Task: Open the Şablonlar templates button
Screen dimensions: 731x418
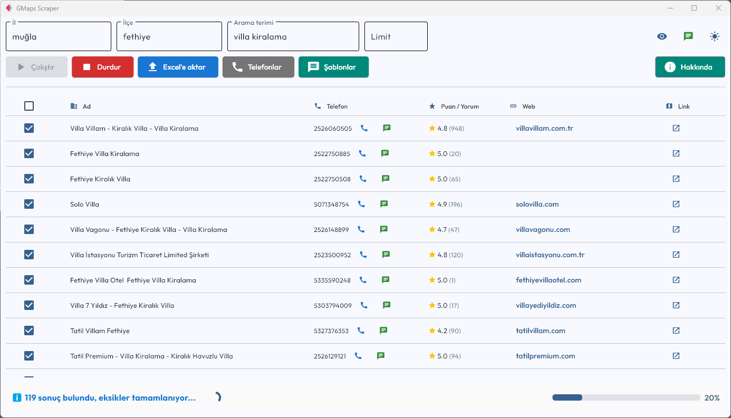Action: 333,67
